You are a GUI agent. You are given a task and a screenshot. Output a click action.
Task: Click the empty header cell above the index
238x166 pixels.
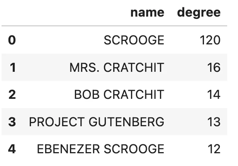click(12, 13)
